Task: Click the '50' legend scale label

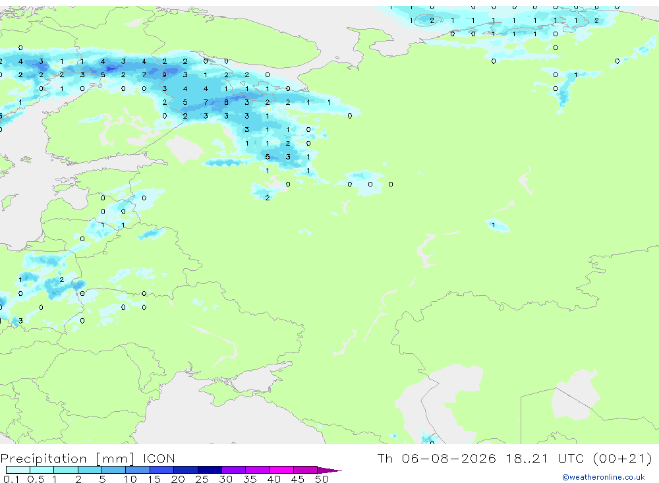Action: tap(322, 479)
